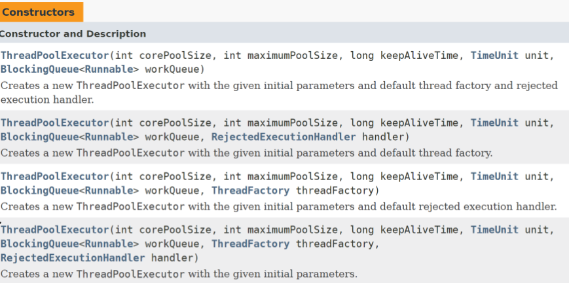Open ThreadFactory link in third constructor

click(x=250, y=191)
